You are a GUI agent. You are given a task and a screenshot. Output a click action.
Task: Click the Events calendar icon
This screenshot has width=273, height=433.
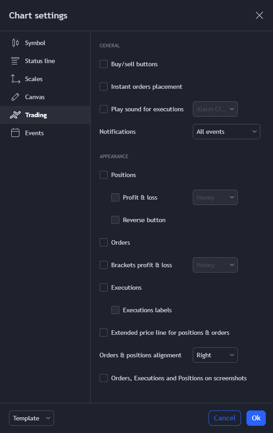pos(15,133)
